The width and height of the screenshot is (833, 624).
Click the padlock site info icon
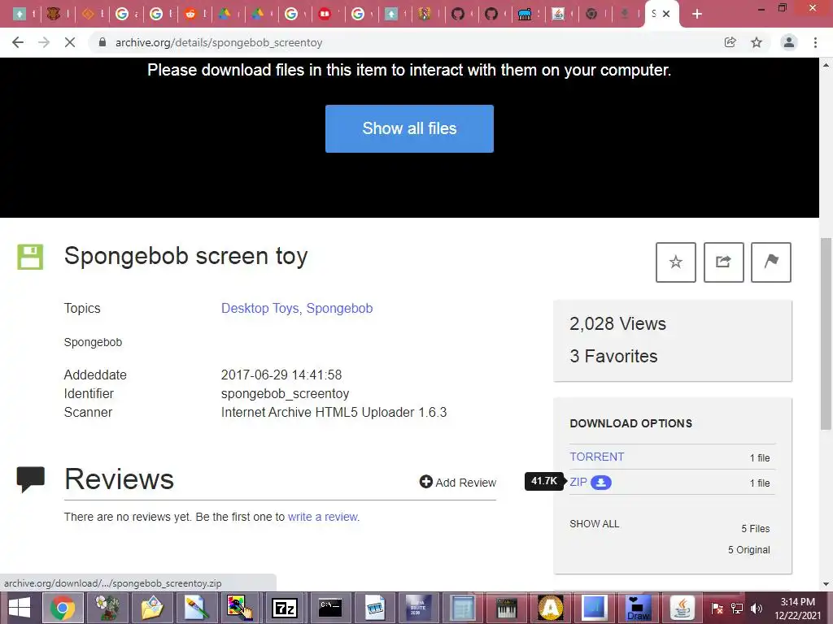[x=102, y=42]
